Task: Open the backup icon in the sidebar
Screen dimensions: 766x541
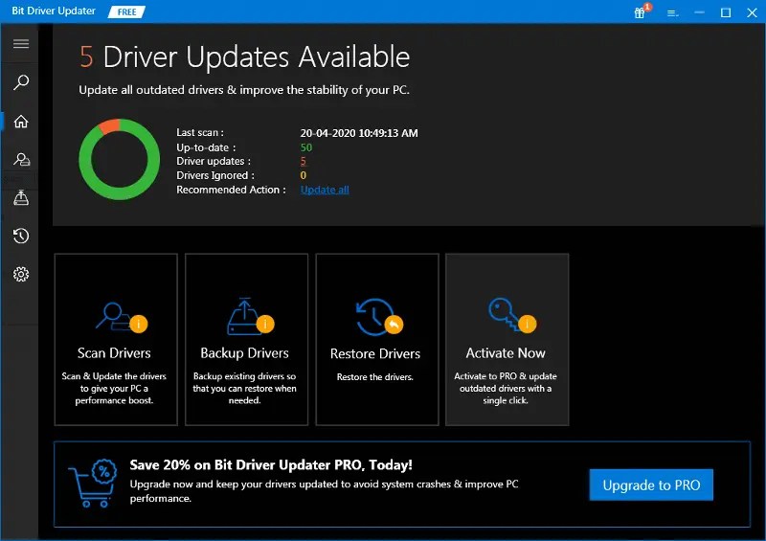Action: point(21,197)
